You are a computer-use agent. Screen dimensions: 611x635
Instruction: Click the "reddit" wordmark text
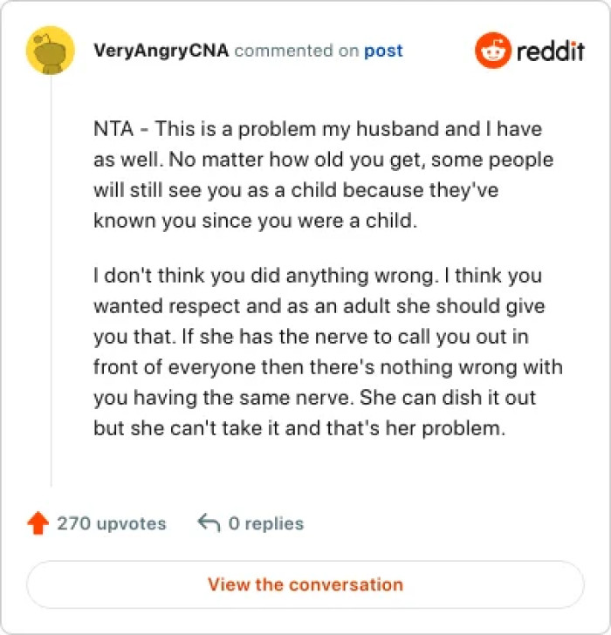click(550, 51)
